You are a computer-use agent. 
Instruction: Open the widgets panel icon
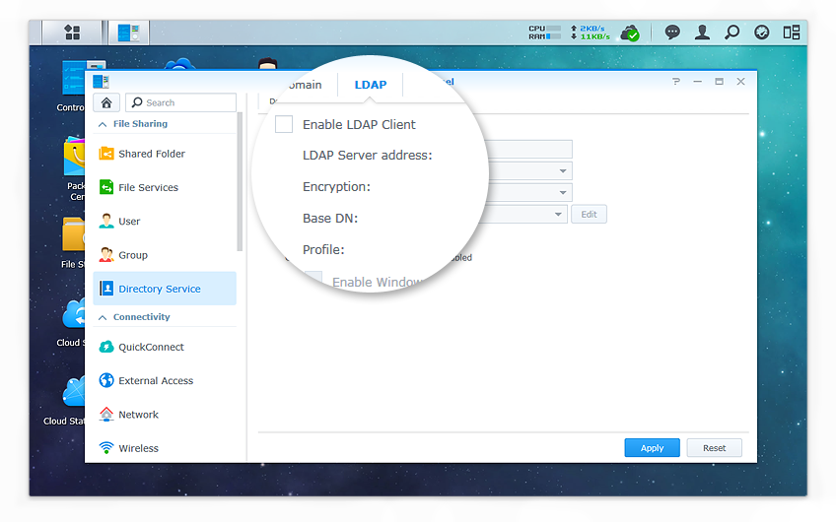792,33
